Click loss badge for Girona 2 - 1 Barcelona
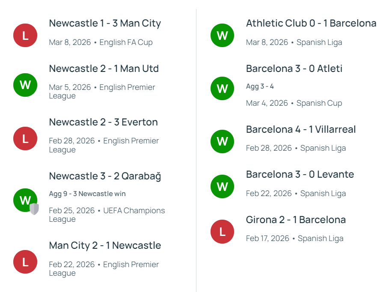This screenshot has width=389, height=292. click(x=222, y=232)
